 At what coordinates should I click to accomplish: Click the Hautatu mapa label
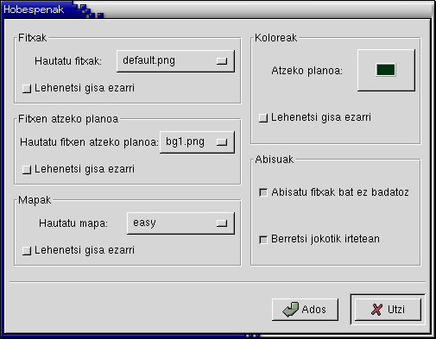73,223
